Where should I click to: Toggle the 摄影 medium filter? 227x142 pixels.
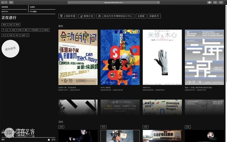coord(26,30)
